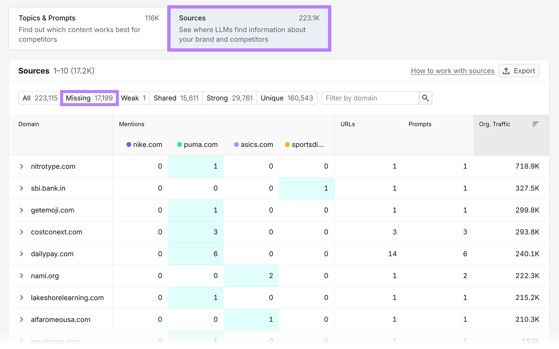Image resolution: width=559 pixels, height=349 pixels.
Task: Click the Export button
Action: 519,71
